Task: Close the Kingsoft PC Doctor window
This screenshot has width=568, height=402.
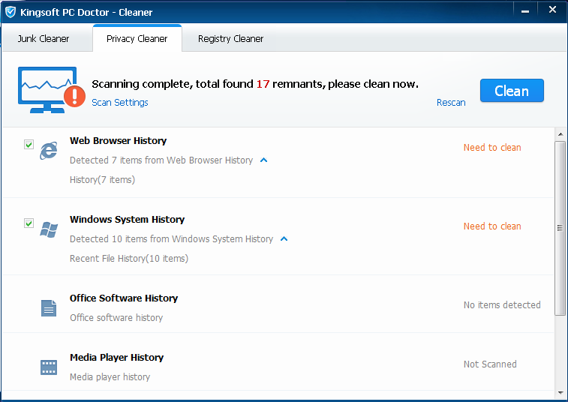Action: pos(552,10)
